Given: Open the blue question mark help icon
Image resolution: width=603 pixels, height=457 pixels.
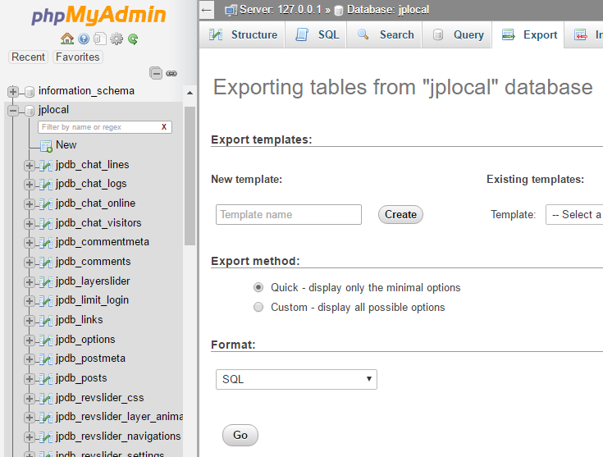Looking at the screenshot, I should click(x=84, y=39).
